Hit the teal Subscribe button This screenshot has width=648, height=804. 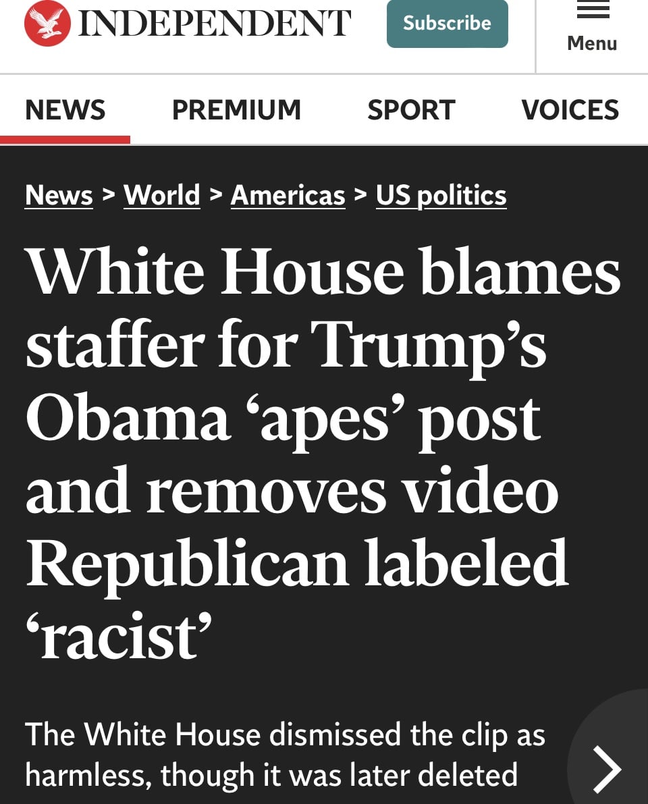tap(447, 24)
